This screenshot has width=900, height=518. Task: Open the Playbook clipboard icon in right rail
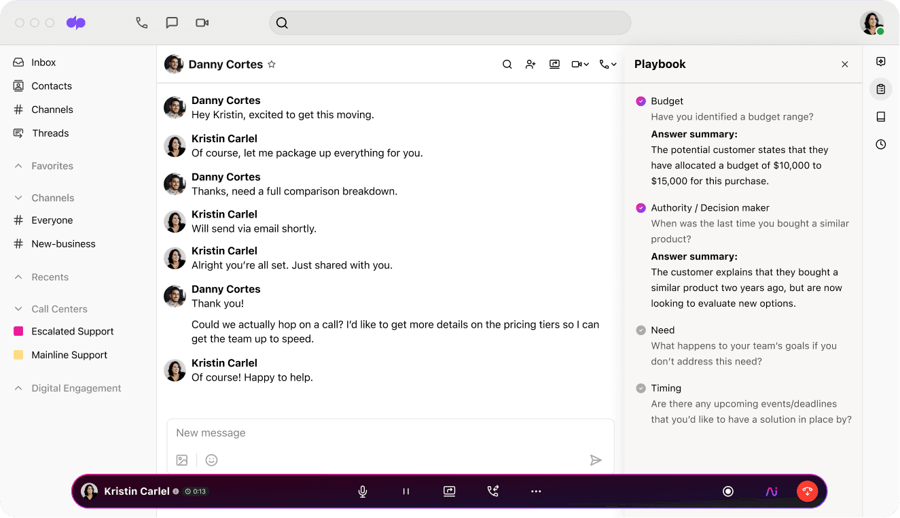click(x=880, y=89)
